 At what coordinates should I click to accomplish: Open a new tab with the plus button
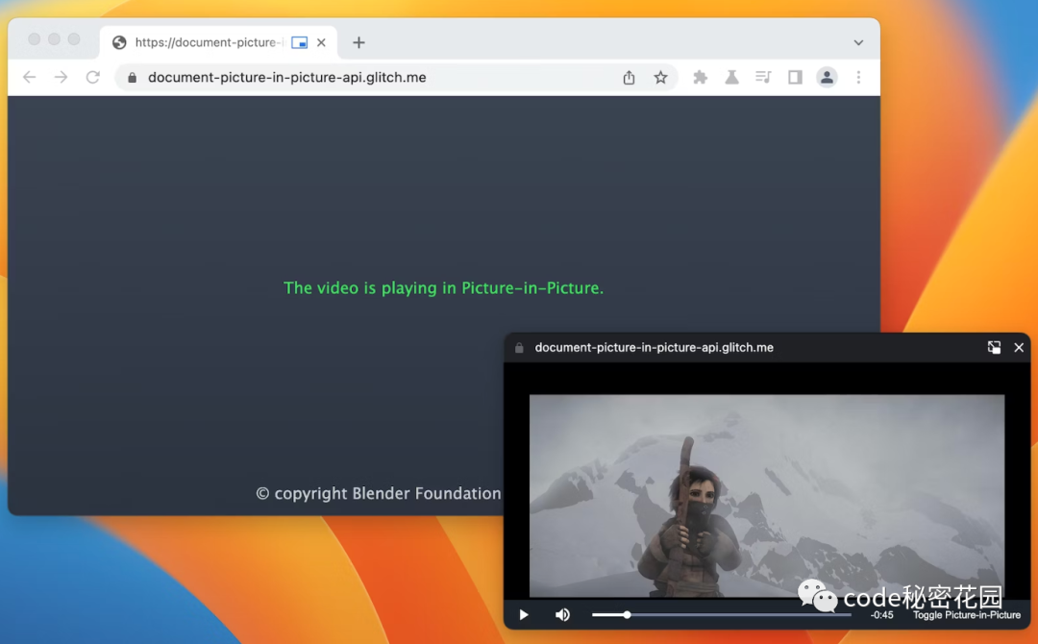coord(358,42)
